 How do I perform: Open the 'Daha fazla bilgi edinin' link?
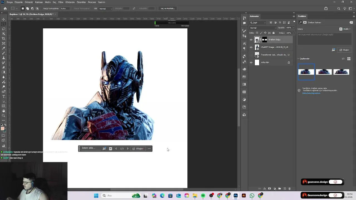311,93
